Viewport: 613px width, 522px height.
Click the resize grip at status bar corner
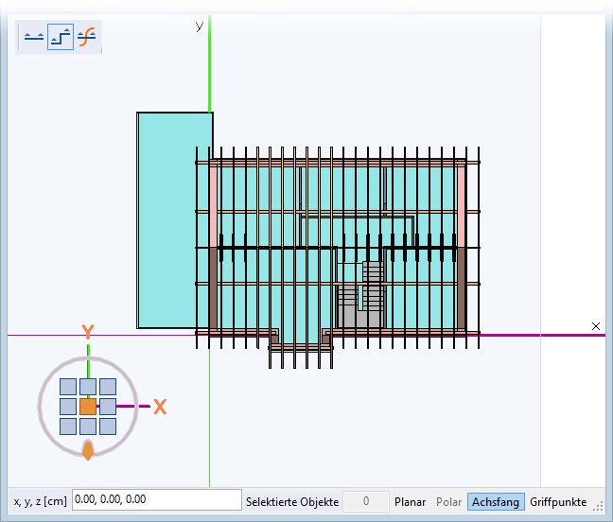click(x=598, y=506)
